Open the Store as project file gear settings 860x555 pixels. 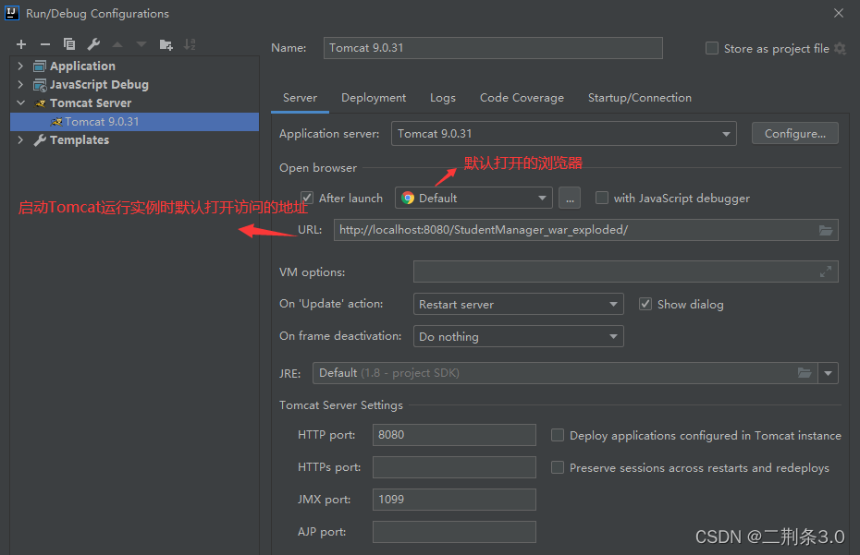840,48
